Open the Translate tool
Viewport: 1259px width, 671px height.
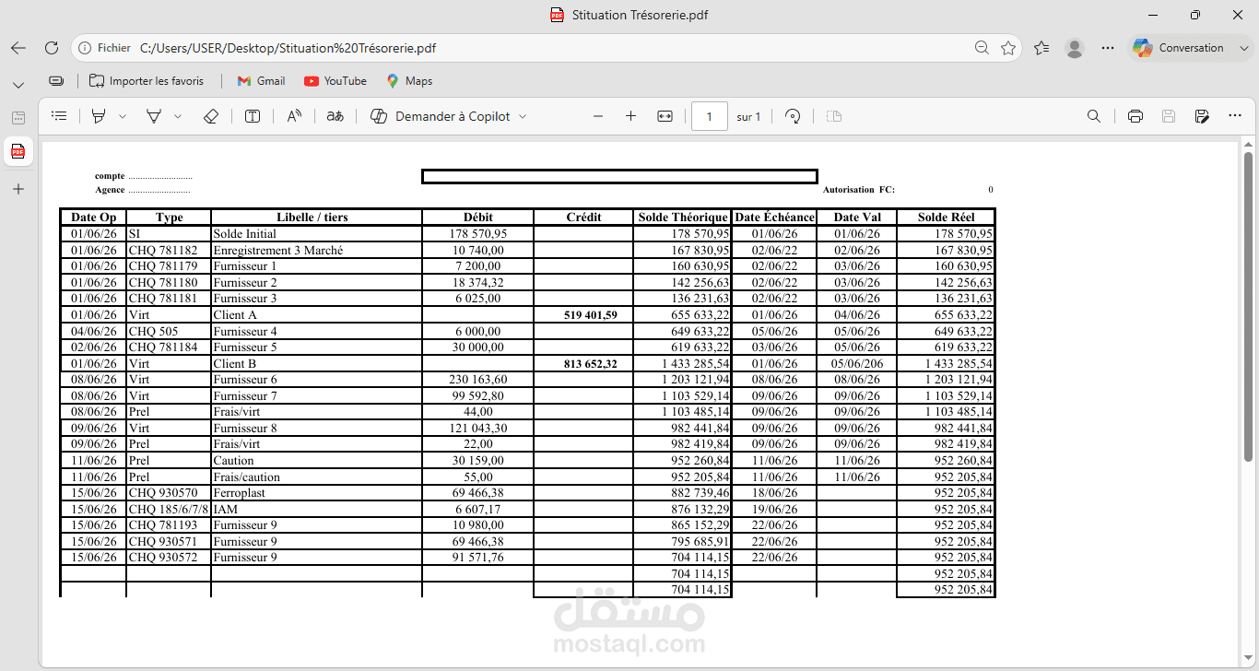[x=335, y=116]
